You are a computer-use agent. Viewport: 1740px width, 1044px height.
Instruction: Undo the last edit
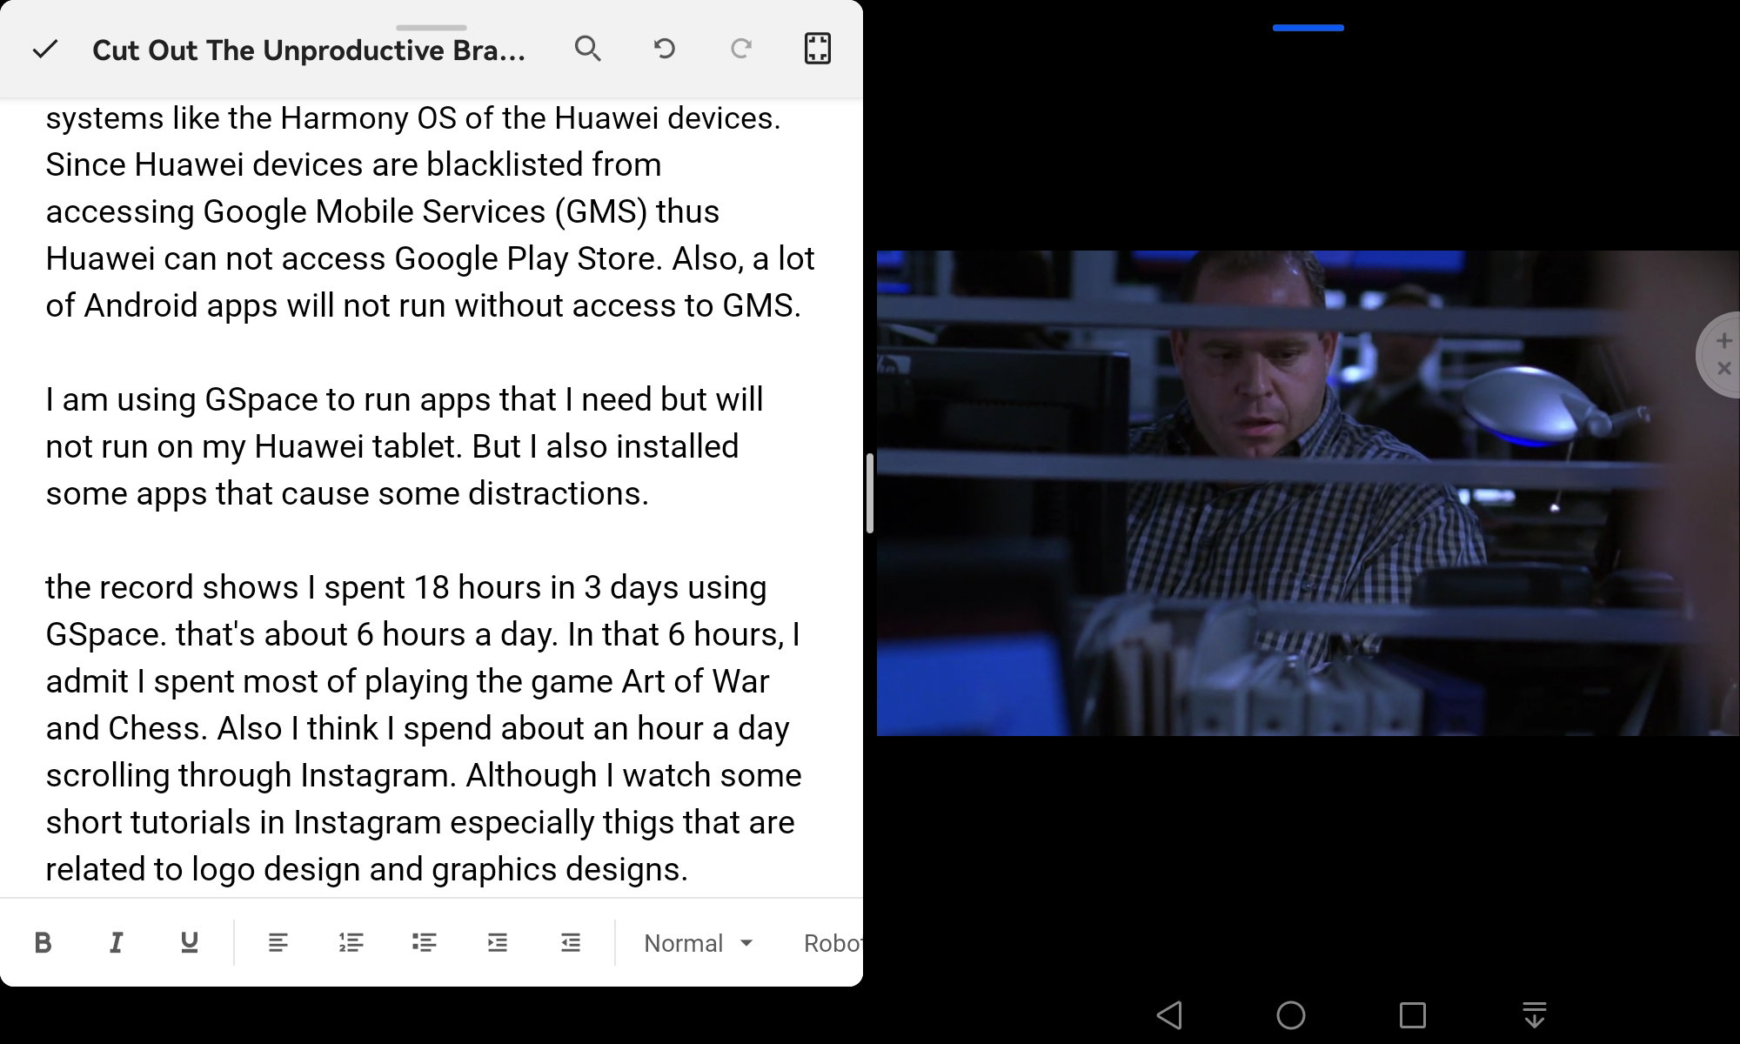(665, 49)
